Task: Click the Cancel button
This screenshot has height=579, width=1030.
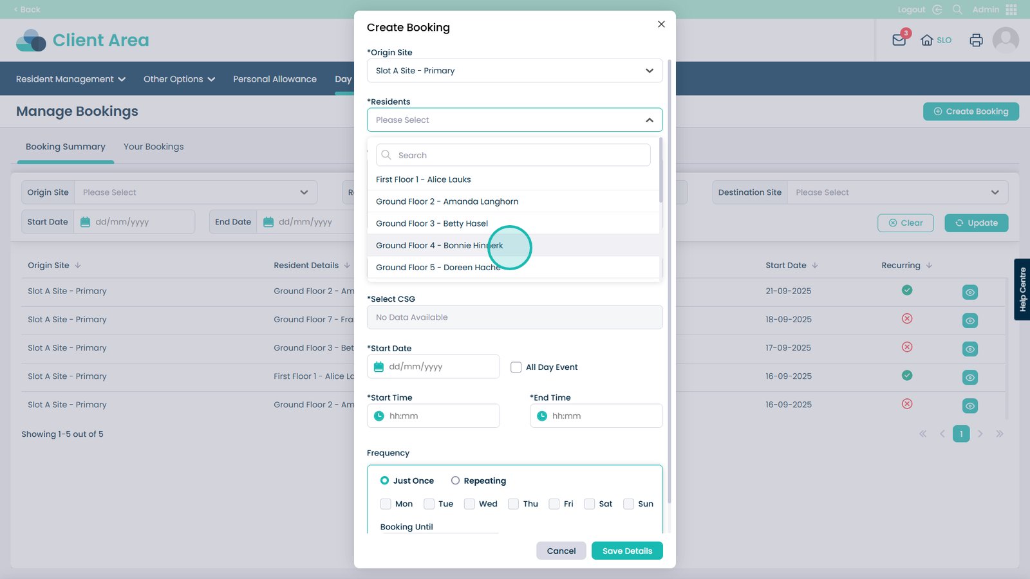Action: [x=561, y=551]
